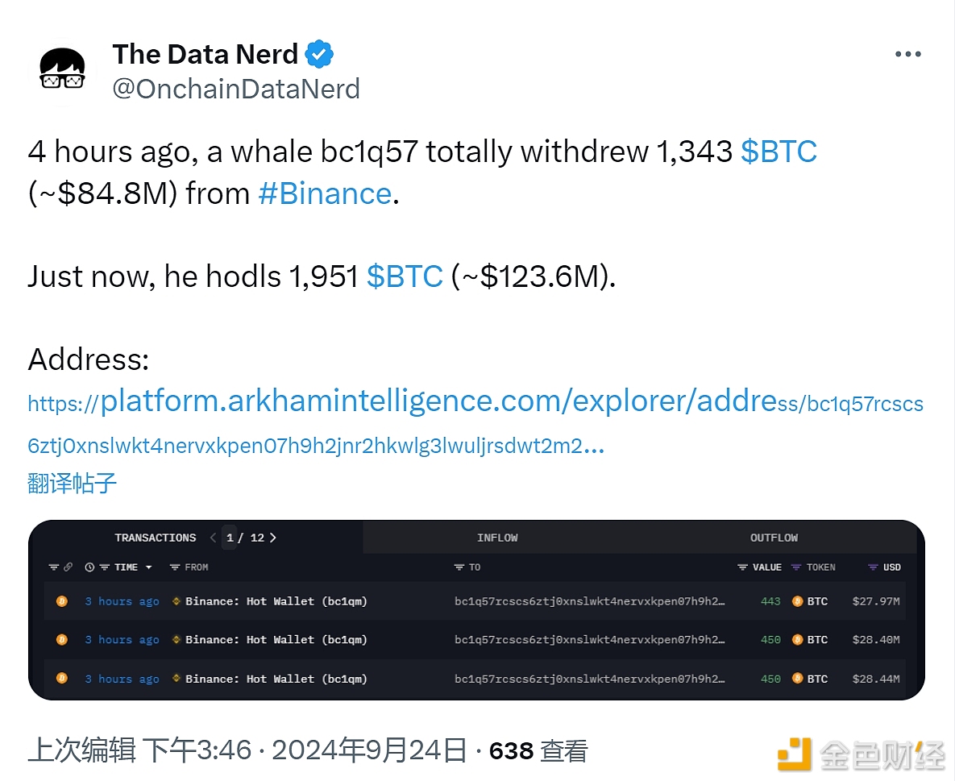This screenshot has height=781, width=955.
Task: Switch to the INFLOW tab
Action: pyautogui.click(x=497, y=538)
